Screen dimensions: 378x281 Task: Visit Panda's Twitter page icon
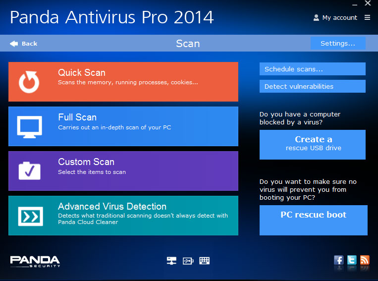(x=352, y=260)
